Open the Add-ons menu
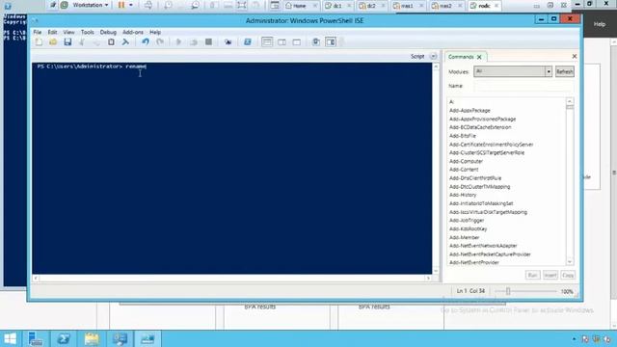This screenshot has width=617, height=347. coord(133,32)
